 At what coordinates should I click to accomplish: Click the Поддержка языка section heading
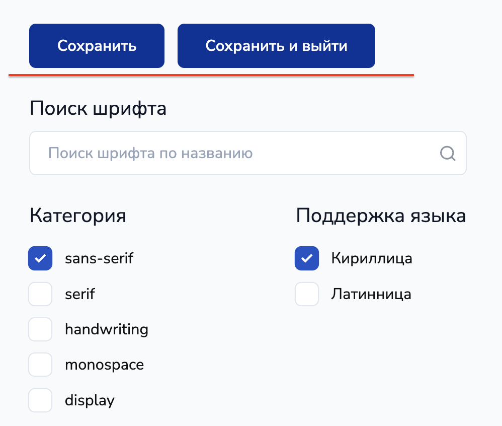(381, 216)
